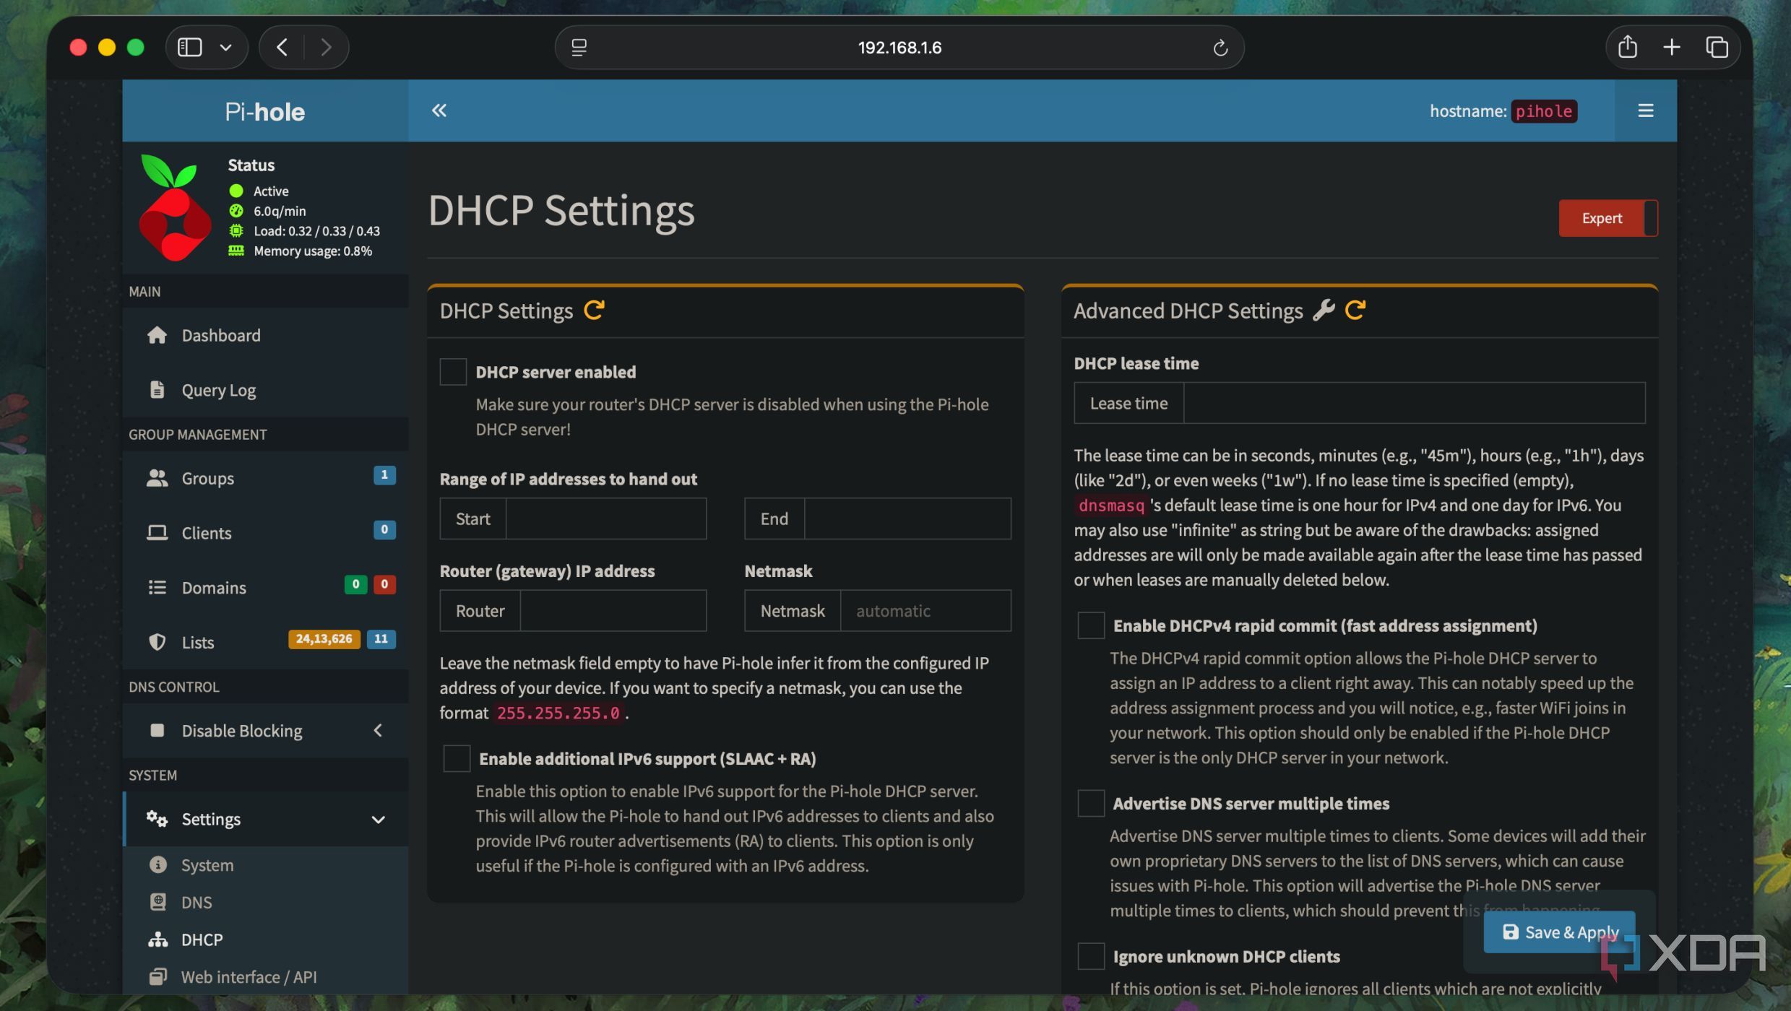Enable additional IPv6 support checkbox
Screen dimensions: 1791x1011
(457, 758)
